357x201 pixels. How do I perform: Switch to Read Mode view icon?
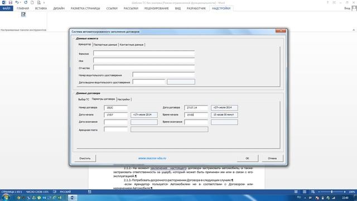(296, 192)
